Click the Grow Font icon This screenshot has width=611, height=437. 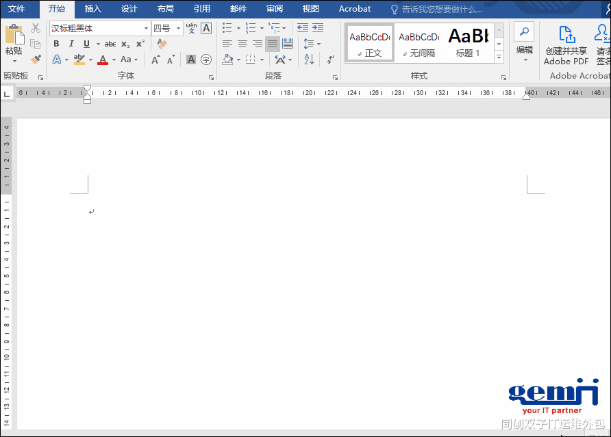[155, 59]
